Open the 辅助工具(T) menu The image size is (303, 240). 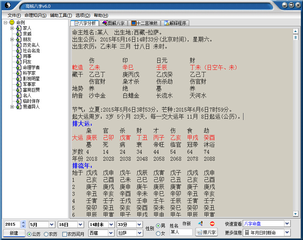[61, 15]
